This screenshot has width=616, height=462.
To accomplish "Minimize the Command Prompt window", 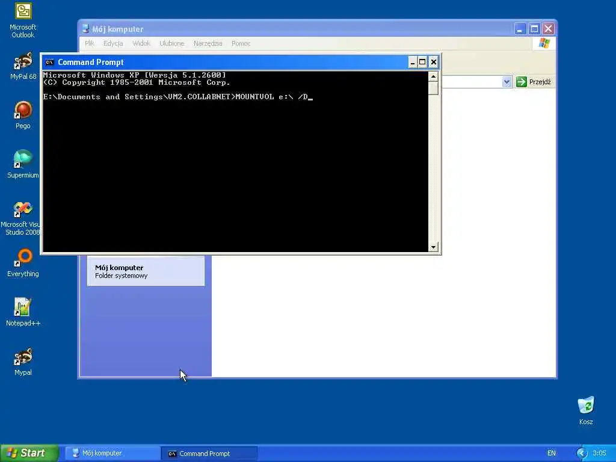I will point(413,62).
